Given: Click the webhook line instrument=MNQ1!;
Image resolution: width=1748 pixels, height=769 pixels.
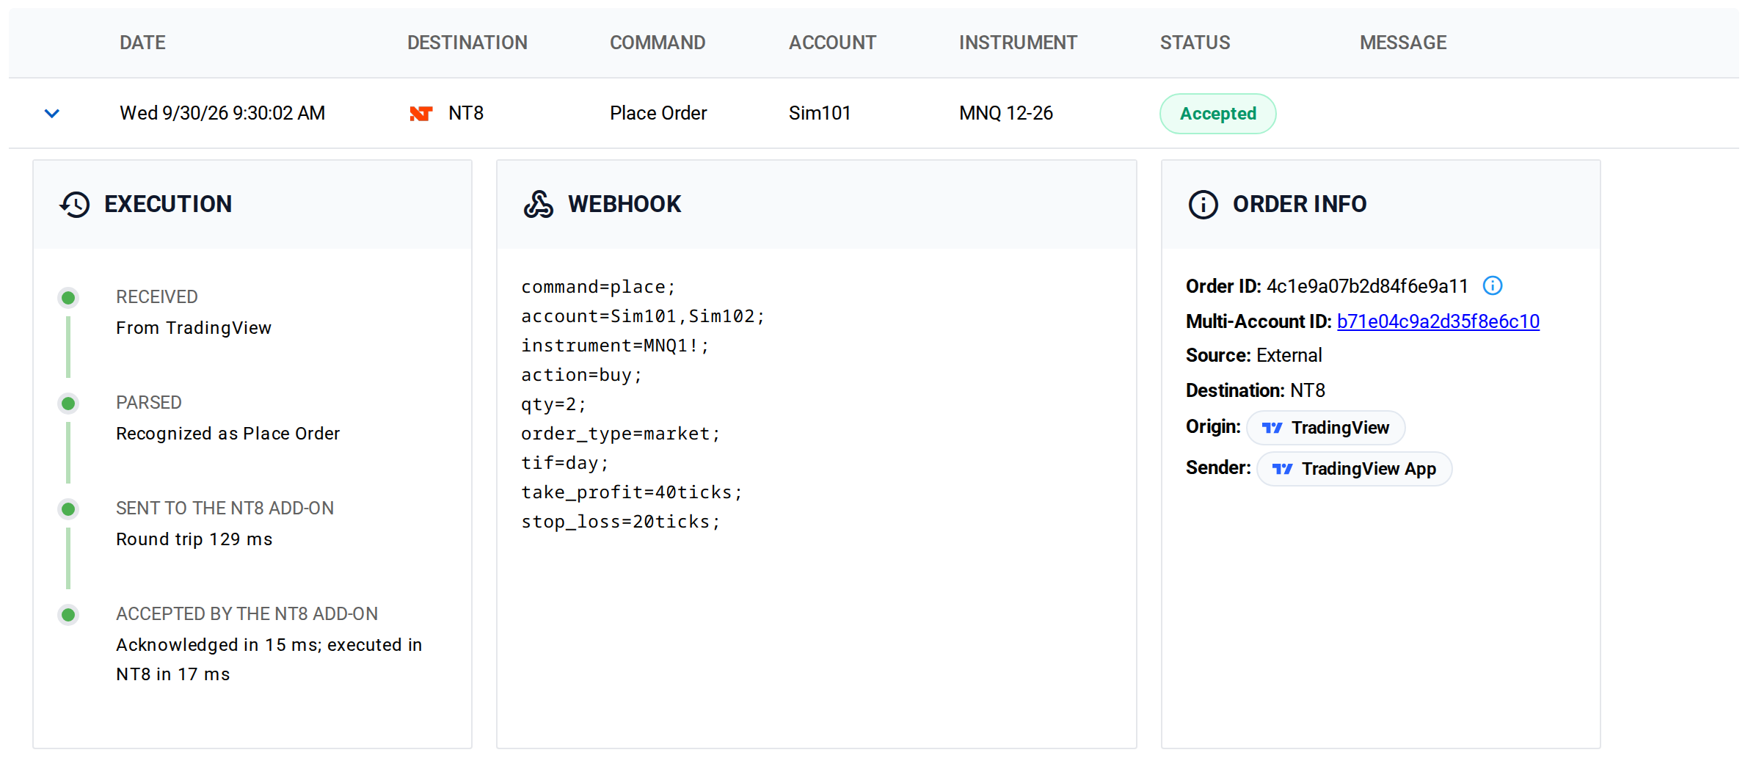Looking at the screenshot, I should pos(615,346).
